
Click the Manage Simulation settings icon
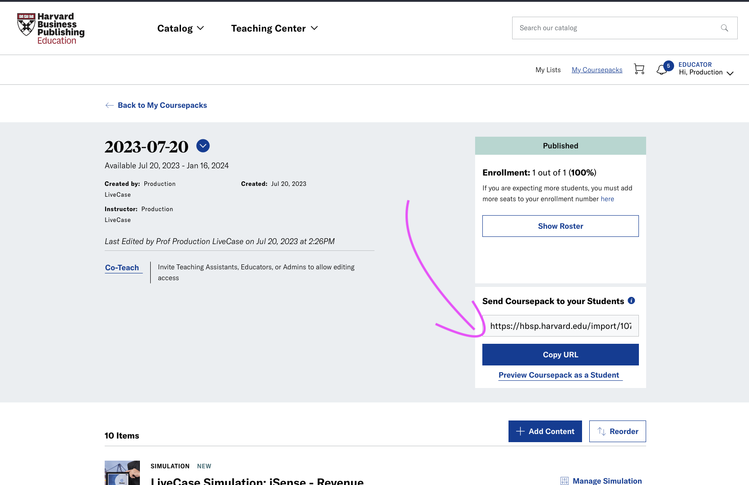(x=564, y=481)
